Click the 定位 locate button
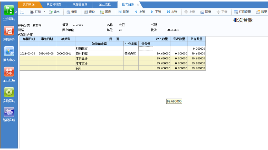The image size is (268, 150). 90,12
